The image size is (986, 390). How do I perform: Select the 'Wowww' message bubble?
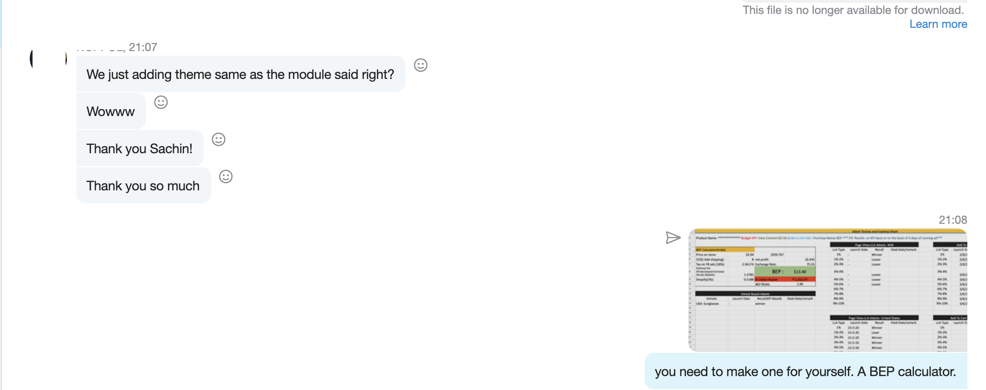(111, 111)
